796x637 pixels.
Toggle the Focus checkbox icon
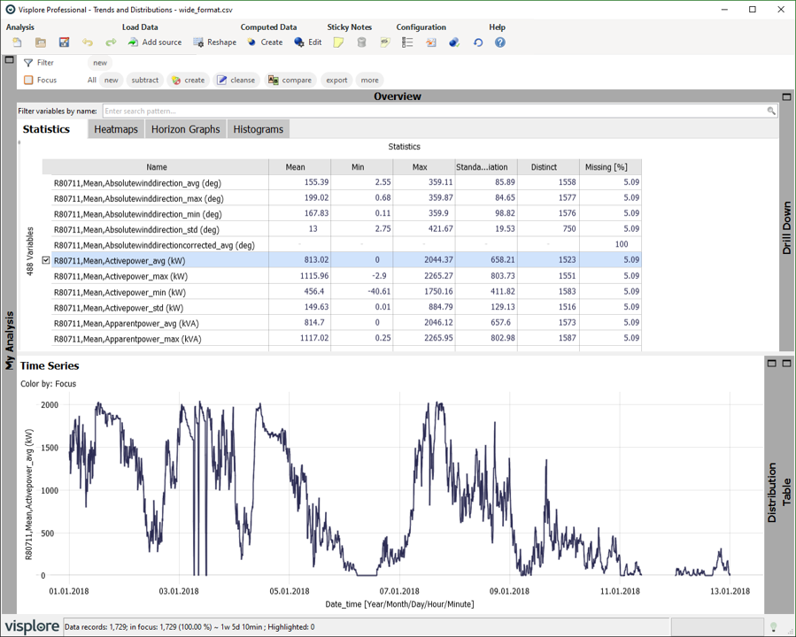28,81
